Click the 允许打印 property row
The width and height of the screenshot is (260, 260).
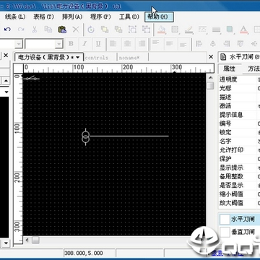pyautogui.click(x=239, y=150)
